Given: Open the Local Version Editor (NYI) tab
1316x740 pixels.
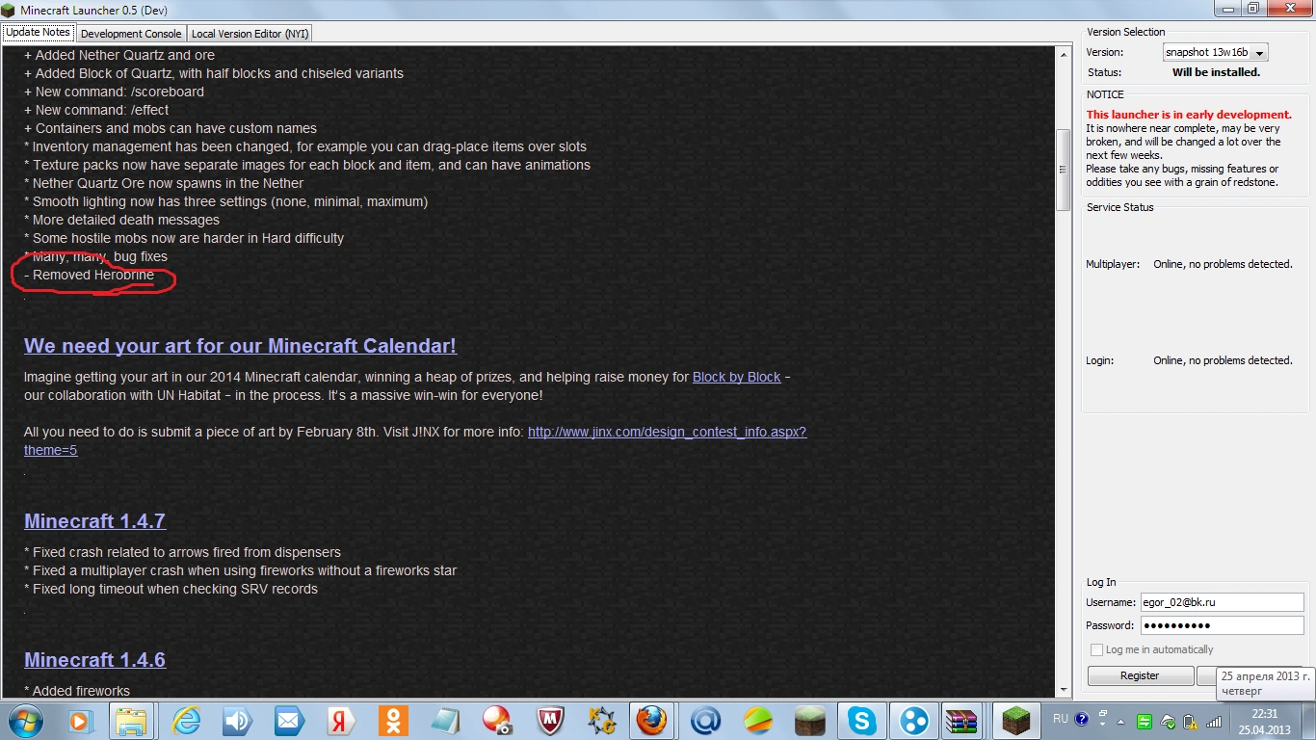Looking at the screenshot, I should click(250, 33).
